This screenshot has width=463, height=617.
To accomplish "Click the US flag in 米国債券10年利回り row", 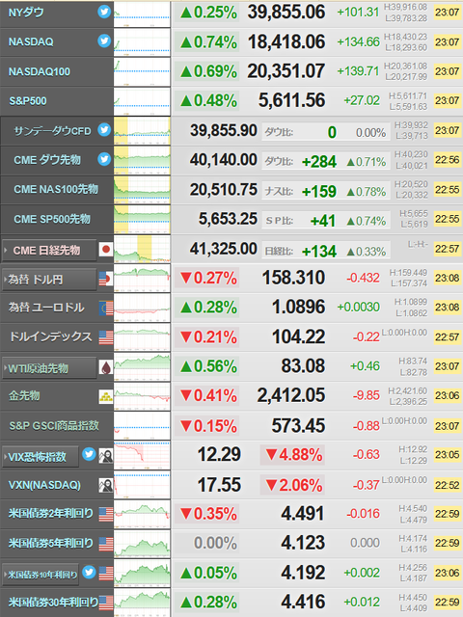I will (x=106, y=574).
